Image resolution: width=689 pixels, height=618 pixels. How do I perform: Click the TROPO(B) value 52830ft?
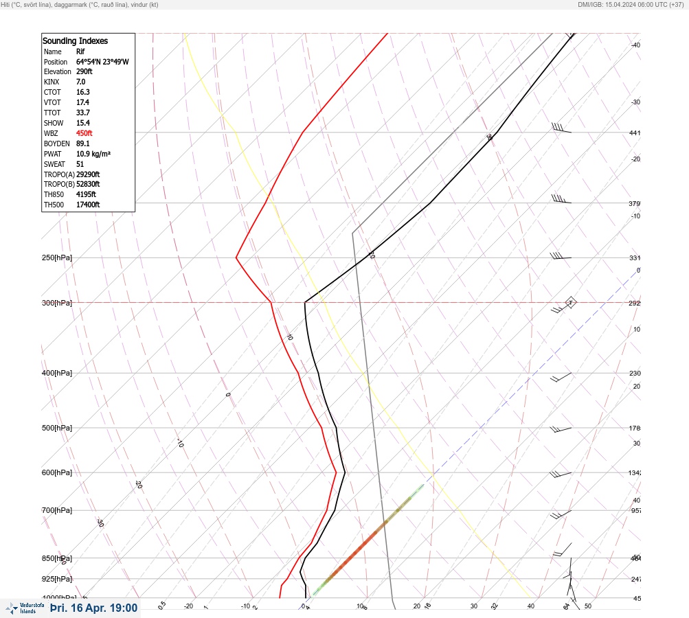click(x=88, y=184)
